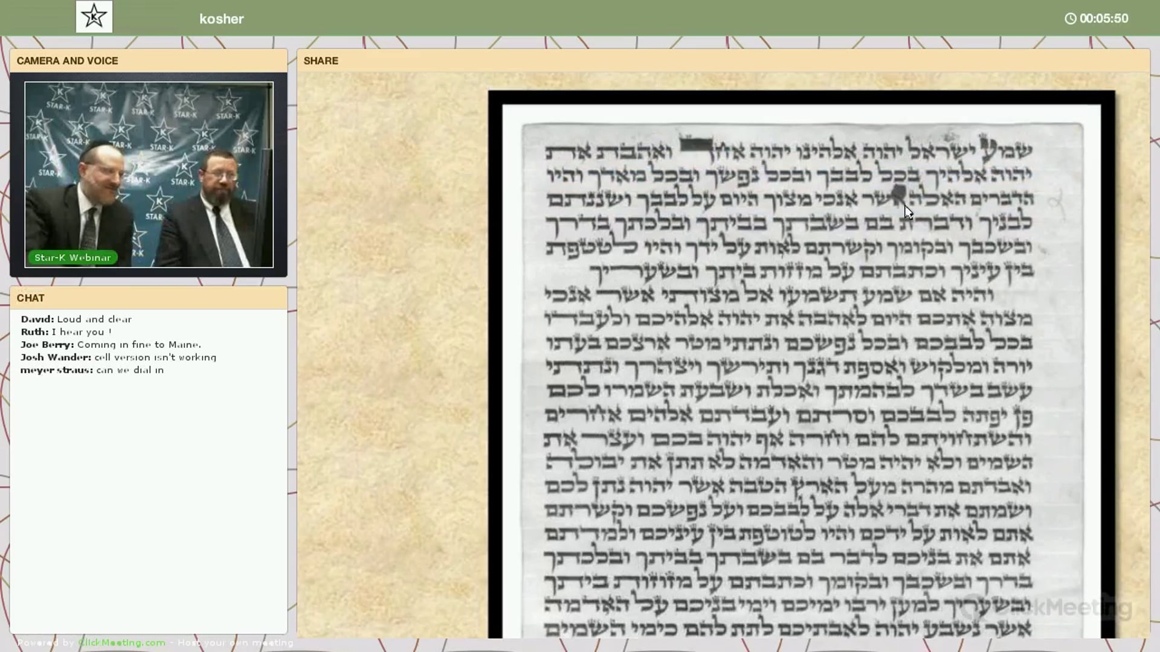The image size is (1160, 652).
Task: Click Josh Wander's cell version message
Action: click(x=118, y=357)
